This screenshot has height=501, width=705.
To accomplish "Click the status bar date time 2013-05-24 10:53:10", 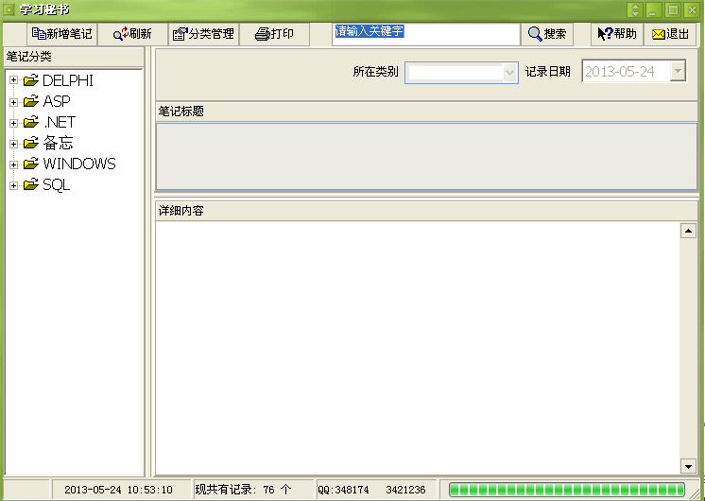I will coord(118,490).
